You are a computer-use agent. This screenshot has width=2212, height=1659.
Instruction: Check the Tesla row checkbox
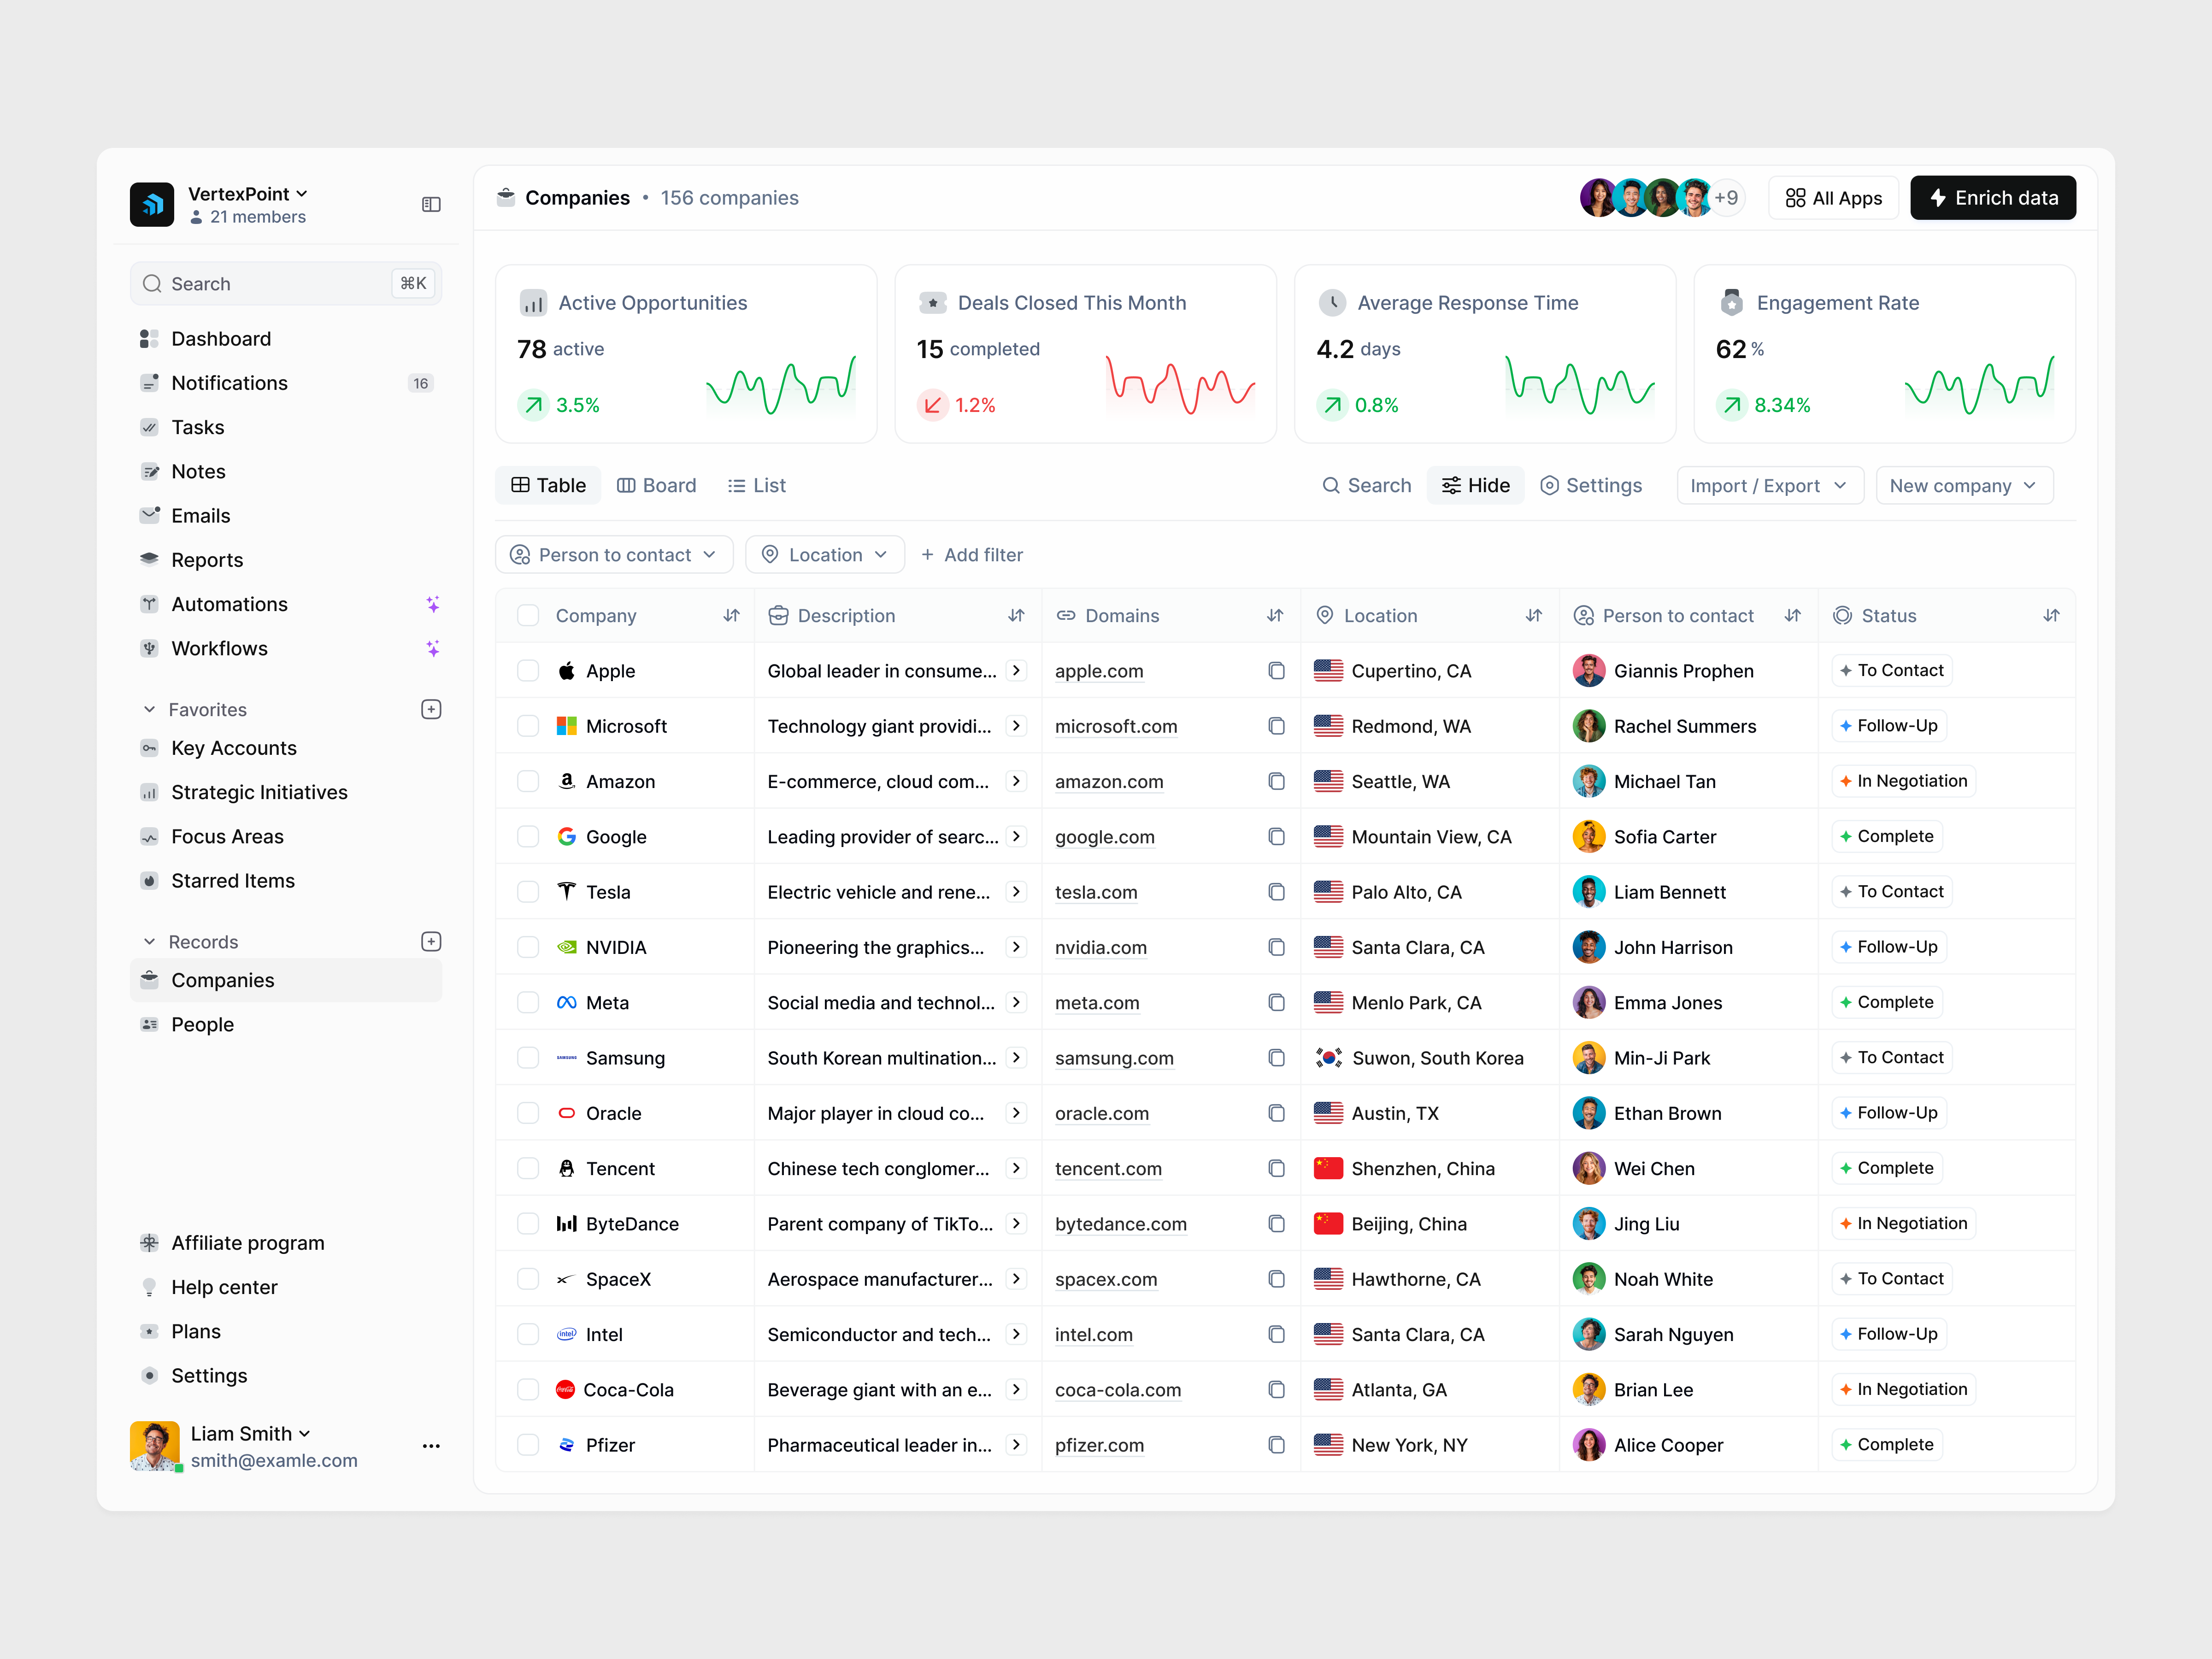[x=528, y=891]
